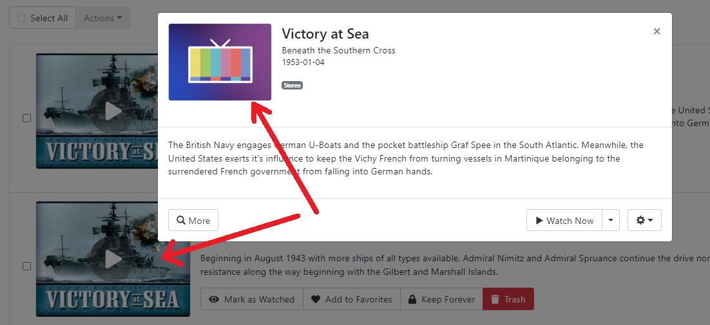
Task: Click the TV color bars poster image
Action: (220, 62)
